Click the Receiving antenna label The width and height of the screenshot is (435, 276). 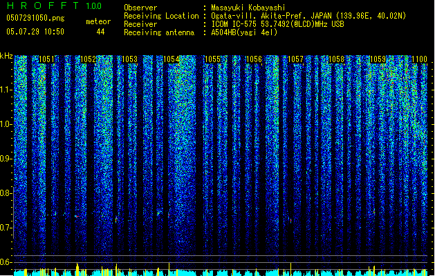pos(159,32)
